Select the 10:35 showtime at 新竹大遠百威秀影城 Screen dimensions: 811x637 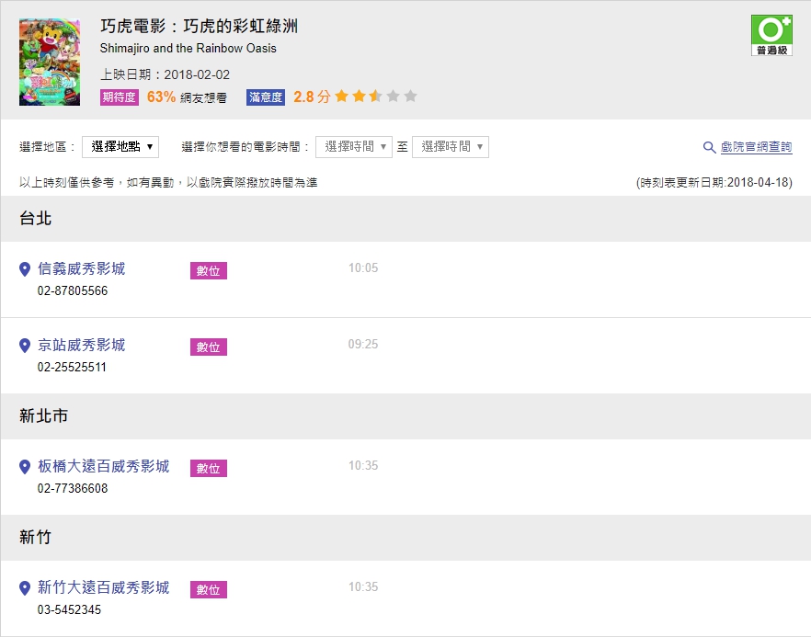[x=363, y=586]
